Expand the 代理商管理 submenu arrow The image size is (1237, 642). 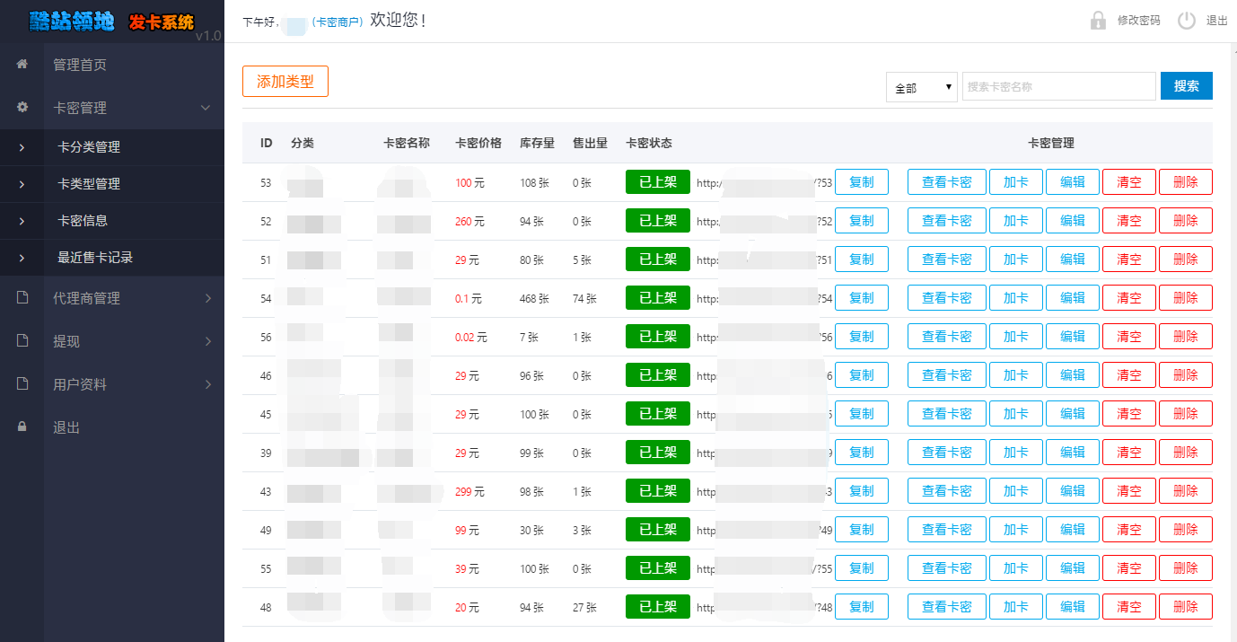pos(207,298)
